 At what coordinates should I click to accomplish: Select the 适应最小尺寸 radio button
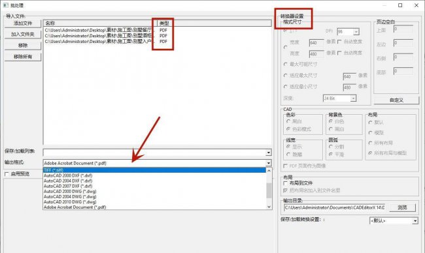click(x=286, y=87)
